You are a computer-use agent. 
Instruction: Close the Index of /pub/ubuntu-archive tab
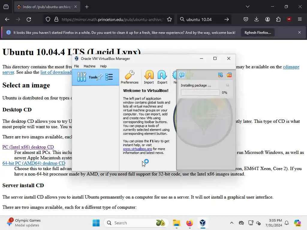click(76, 7)
